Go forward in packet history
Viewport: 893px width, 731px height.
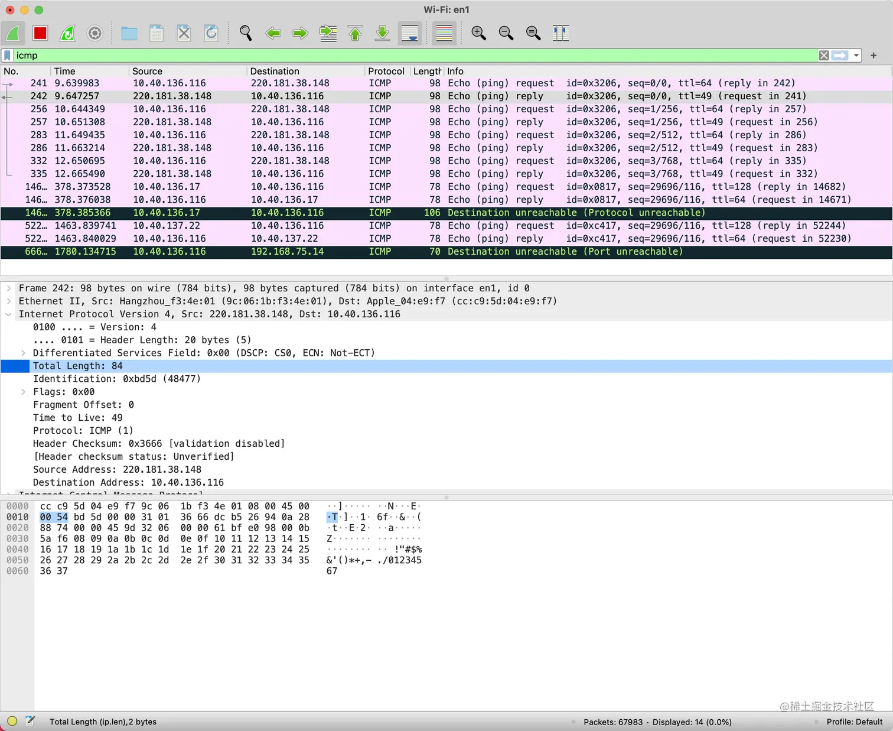(300, 33)
